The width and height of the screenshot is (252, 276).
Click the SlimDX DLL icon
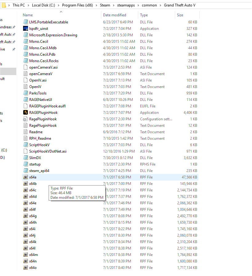pyautogui.click(x=26, y=158)
